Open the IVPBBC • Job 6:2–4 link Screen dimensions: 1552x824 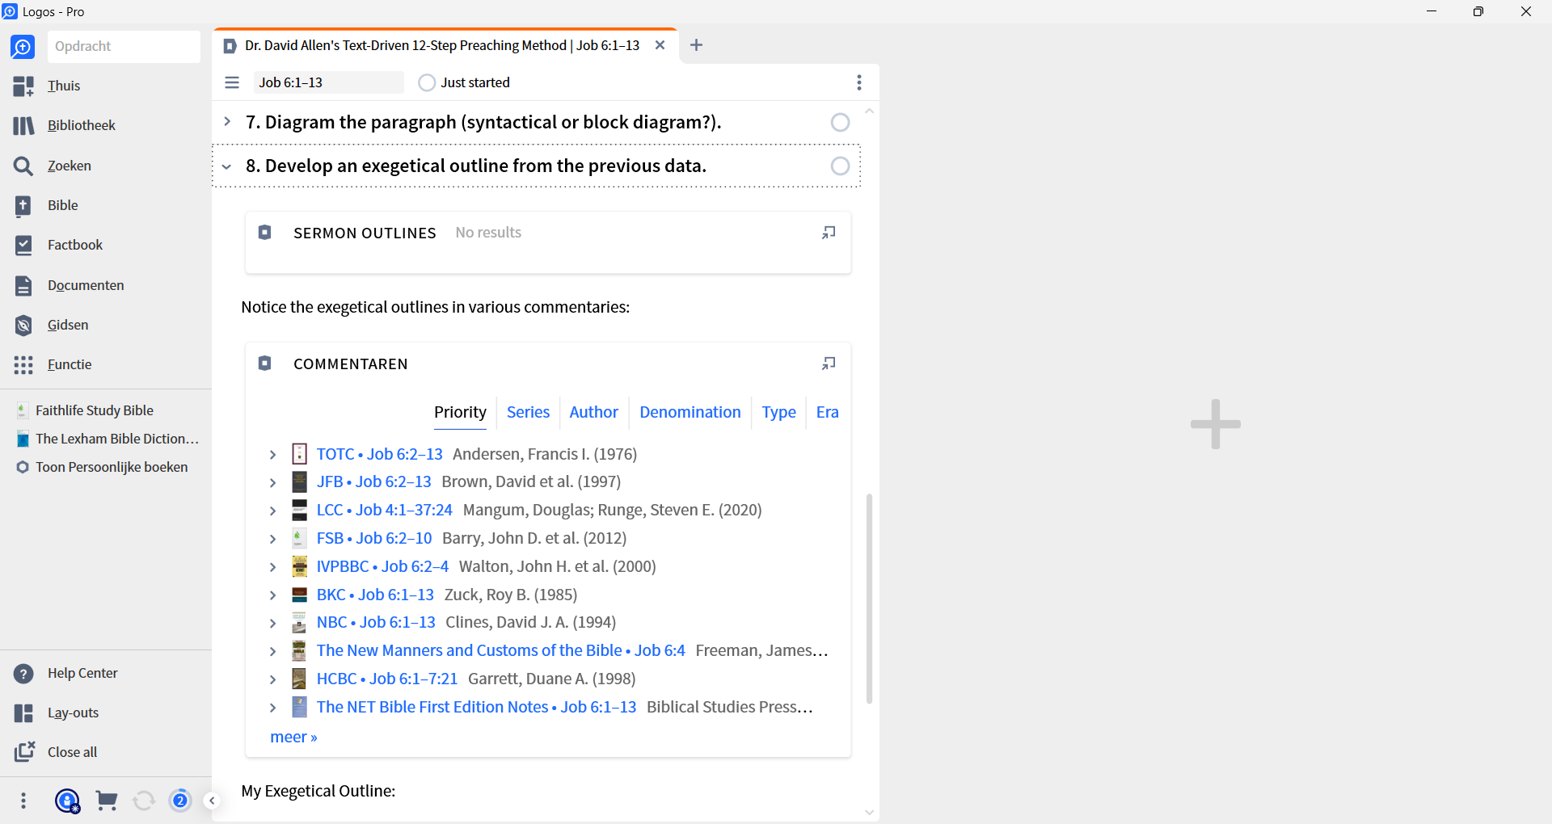pos(382,566)
